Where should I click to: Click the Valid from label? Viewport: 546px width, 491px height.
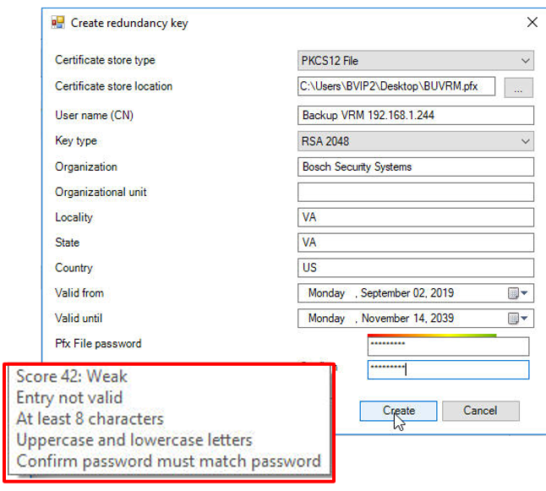click(79, 293)
